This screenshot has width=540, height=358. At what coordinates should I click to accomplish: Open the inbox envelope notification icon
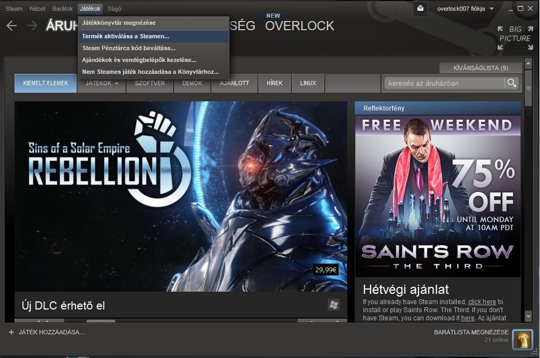(420, 8)
